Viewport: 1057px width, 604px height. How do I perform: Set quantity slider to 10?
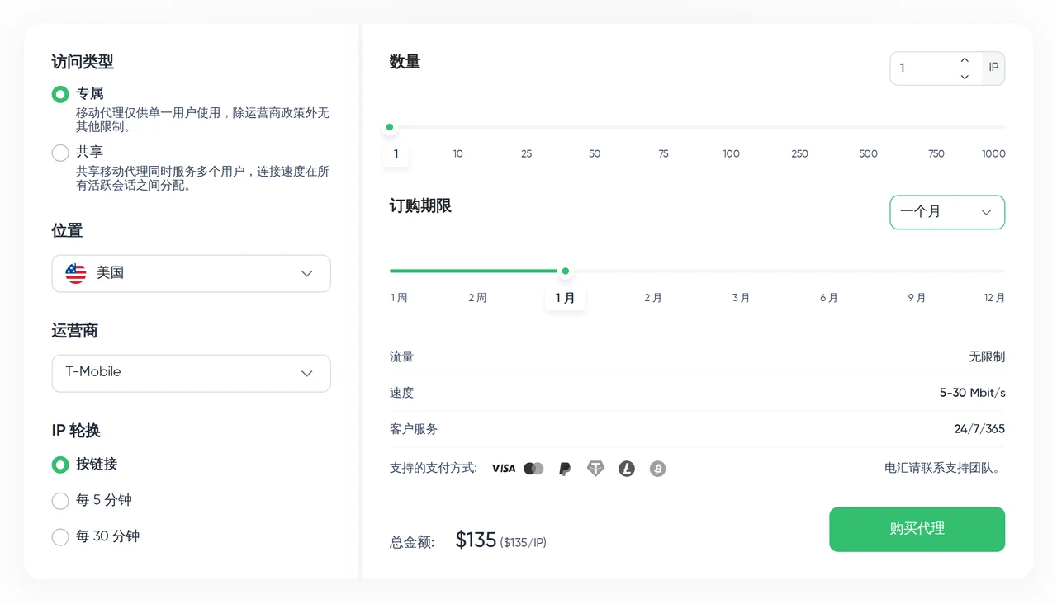(457, 153)
